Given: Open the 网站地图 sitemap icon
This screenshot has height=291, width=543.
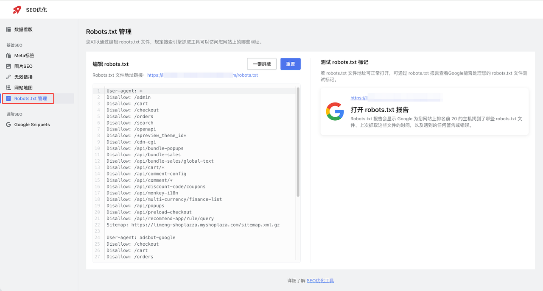Looking at the screenshot, I should tap(9, 87).
